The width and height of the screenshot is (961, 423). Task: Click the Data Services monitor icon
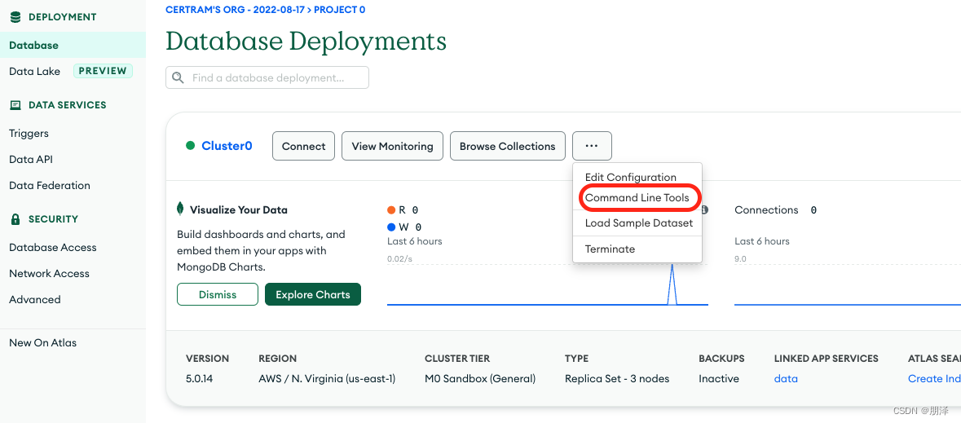pyautogui.click(x=15, y=105)
